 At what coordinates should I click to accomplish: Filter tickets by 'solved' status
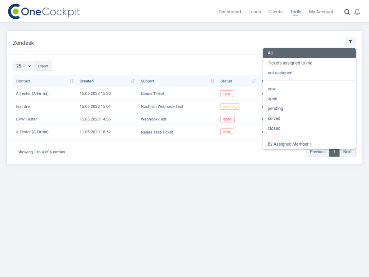point(274,118)
